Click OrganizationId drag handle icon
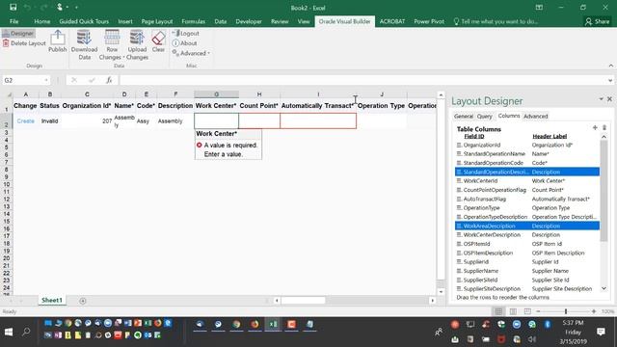Image resolution: width=617 pixels, height=347 pixels. (459, 146)
